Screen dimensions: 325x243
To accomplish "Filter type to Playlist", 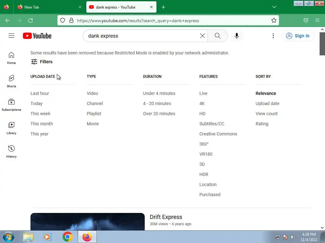I will 94,114.
